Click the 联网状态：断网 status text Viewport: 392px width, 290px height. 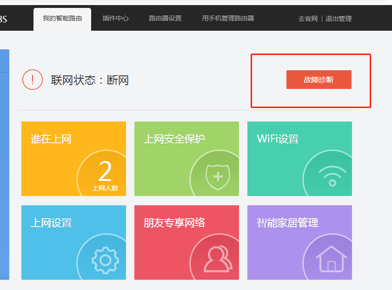[x=90, y=80]
